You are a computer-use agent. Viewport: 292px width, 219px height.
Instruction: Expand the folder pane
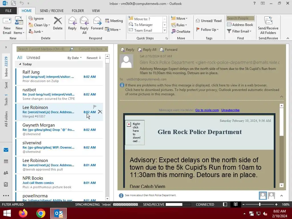[6, 47]
